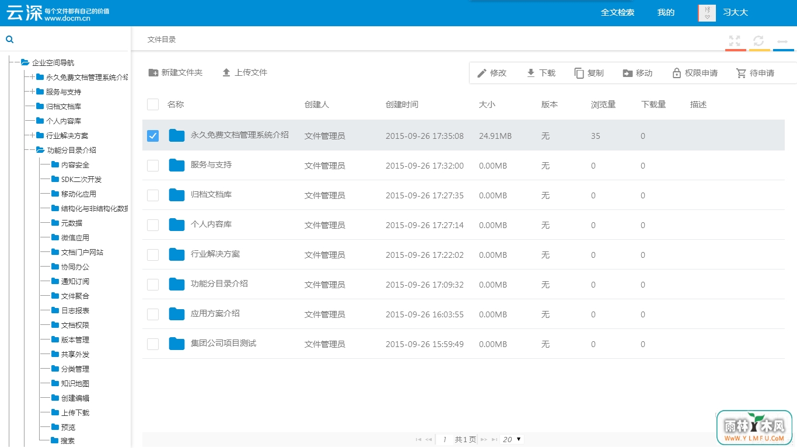Viewport: 797px width, 448px height.
Task: Click folder icon in 应用方案介绍 table row
Action: 177,314
